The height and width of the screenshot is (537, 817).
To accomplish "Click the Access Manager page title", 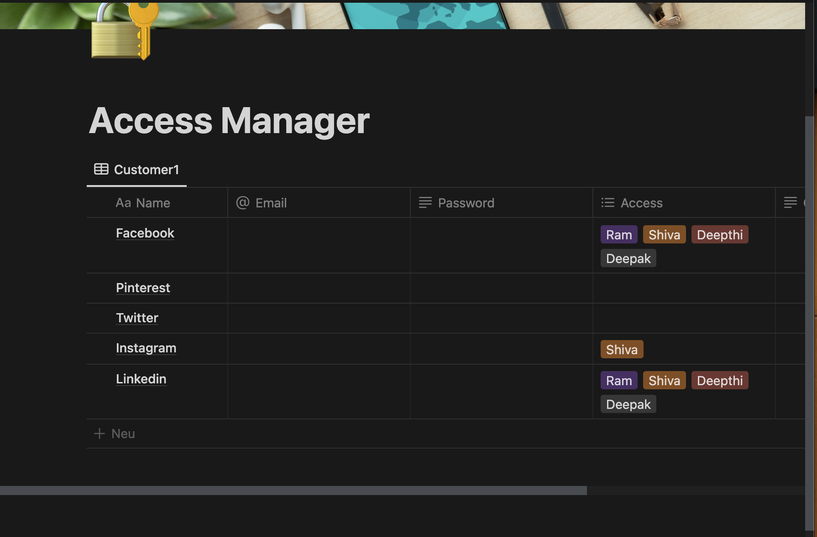I will pyautogui.click(x=229, y=121).
